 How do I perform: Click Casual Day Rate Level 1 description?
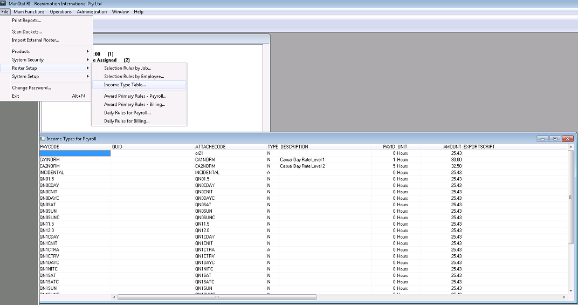coord(302,160)
